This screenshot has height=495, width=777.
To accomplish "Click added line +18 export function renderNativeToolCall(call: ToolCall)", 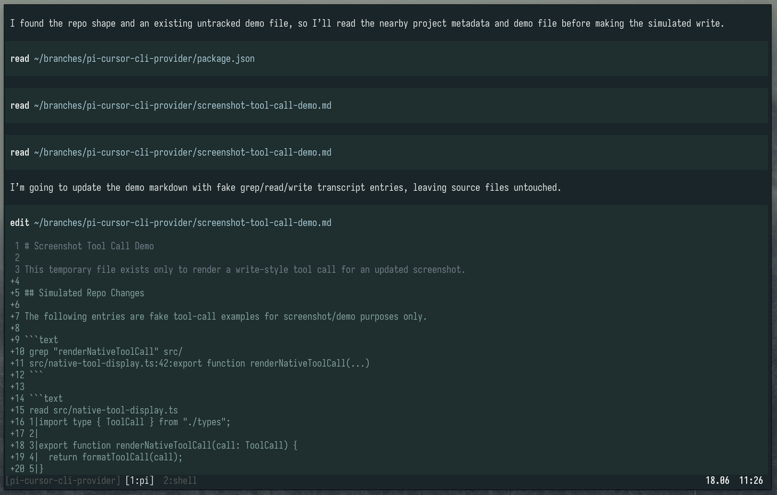I will click(154, 445).
